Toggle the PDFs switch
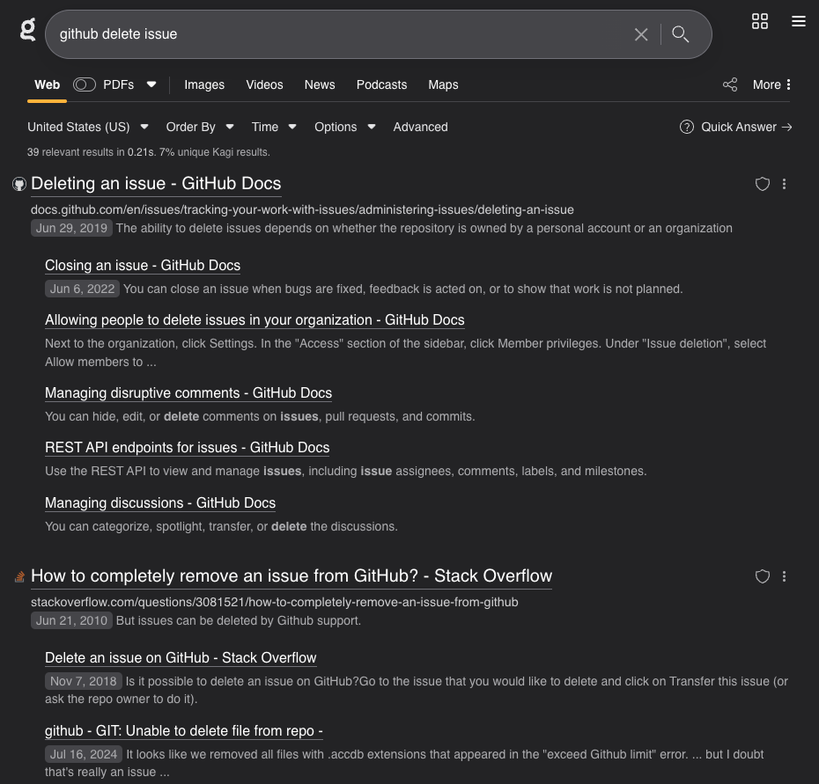This screenshot has width=819, height=784. (x=85, y=84)
